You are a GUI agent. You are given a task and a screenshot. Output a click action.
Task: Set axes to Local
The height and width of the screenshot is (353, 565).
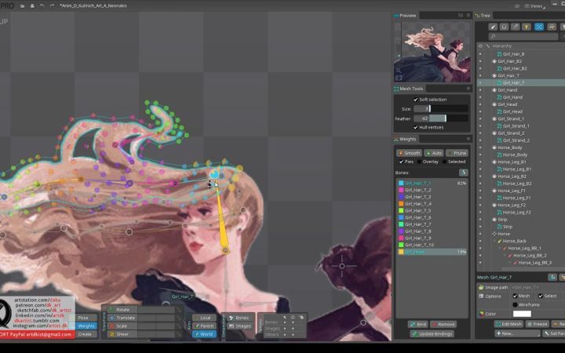point(204,318)
